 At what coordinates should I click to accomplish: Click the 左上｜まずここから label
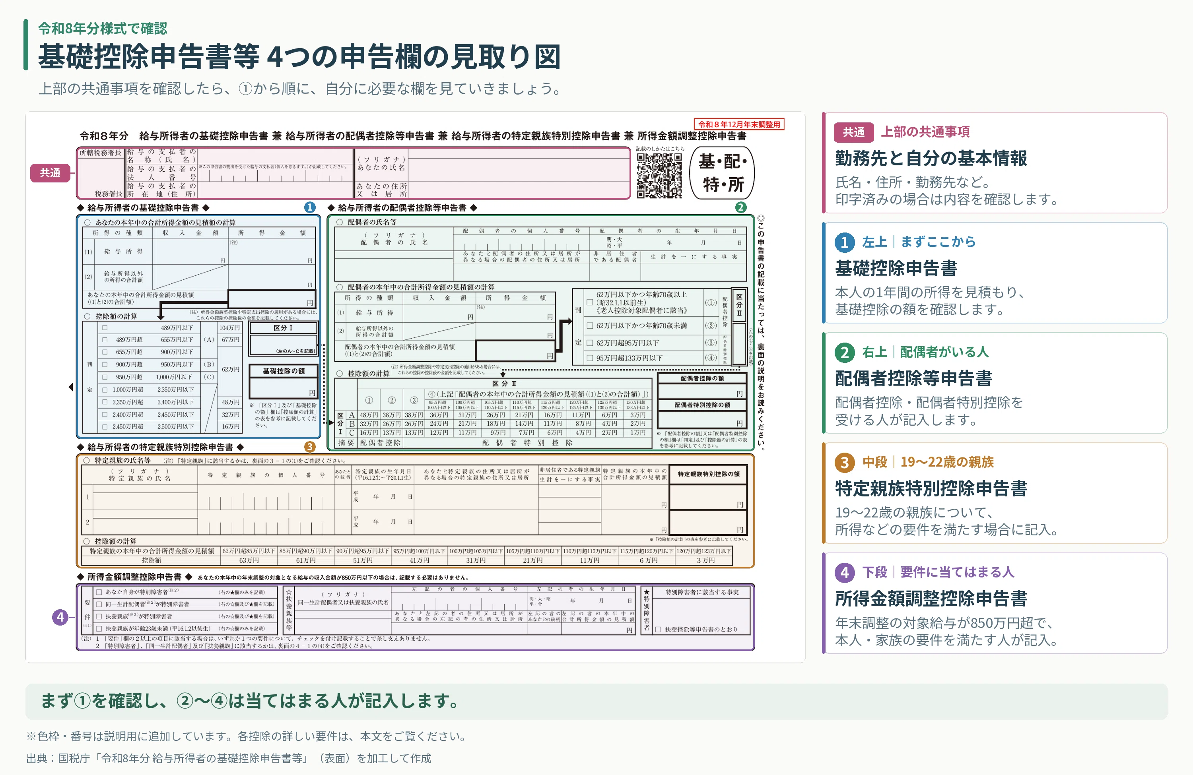(x=919, y=242)
